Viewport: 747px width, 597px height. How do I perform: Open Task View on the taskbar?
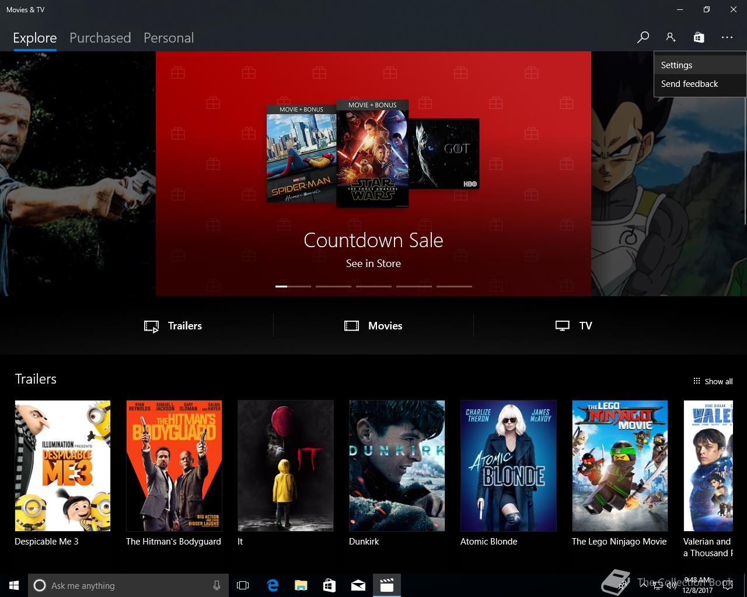(x=243, y=585)
